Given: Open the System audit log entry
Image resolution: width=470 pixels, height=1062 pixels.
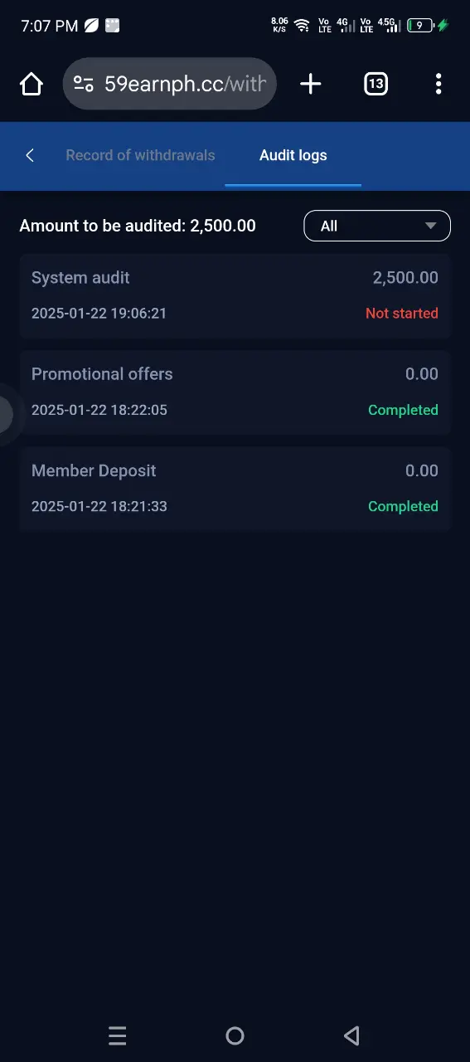Looking at the screenshot, I should click(235, 295).
